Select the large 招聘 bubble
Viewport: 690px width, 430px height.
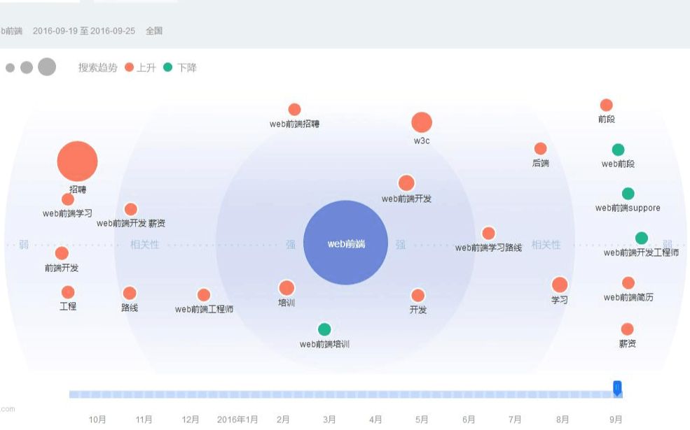[x=77, y=162]
